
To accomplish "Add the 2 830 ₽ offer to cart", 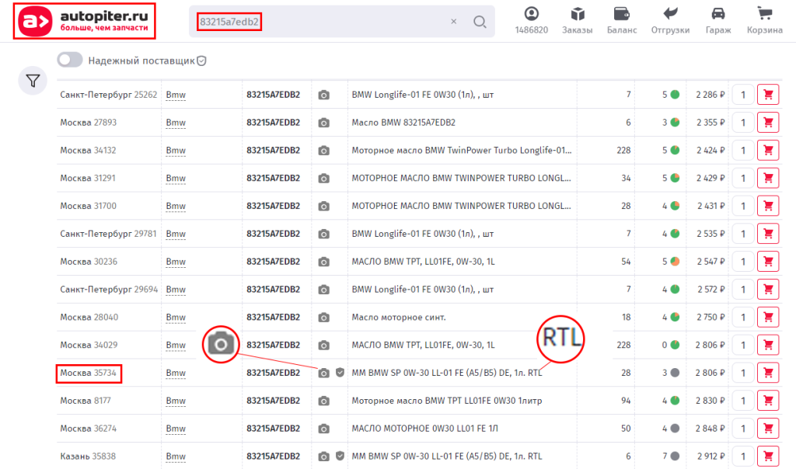I will (768, 401).
